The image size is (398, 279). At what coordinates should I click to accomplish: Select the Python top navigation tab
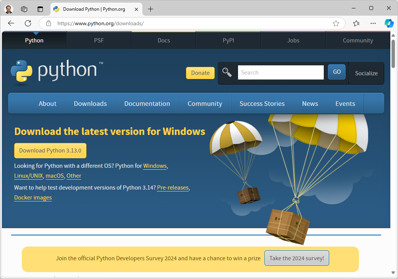pos(34,40)
